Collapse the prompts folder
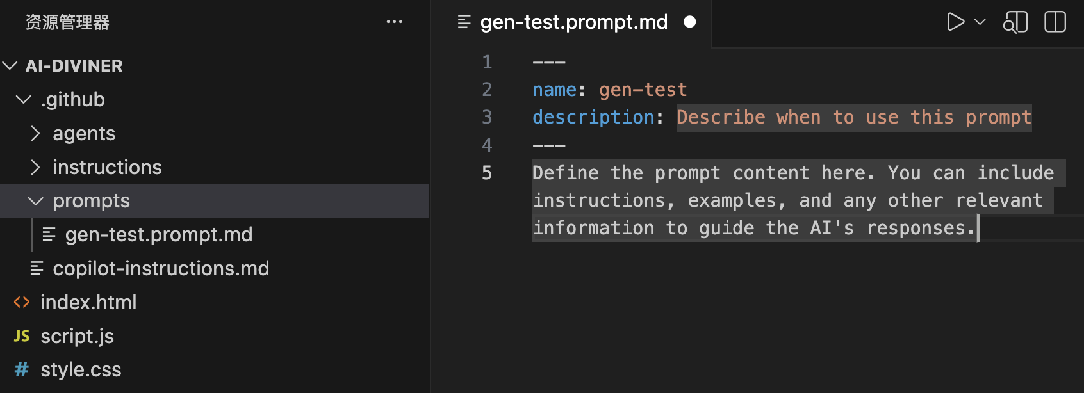 [35, 200]
